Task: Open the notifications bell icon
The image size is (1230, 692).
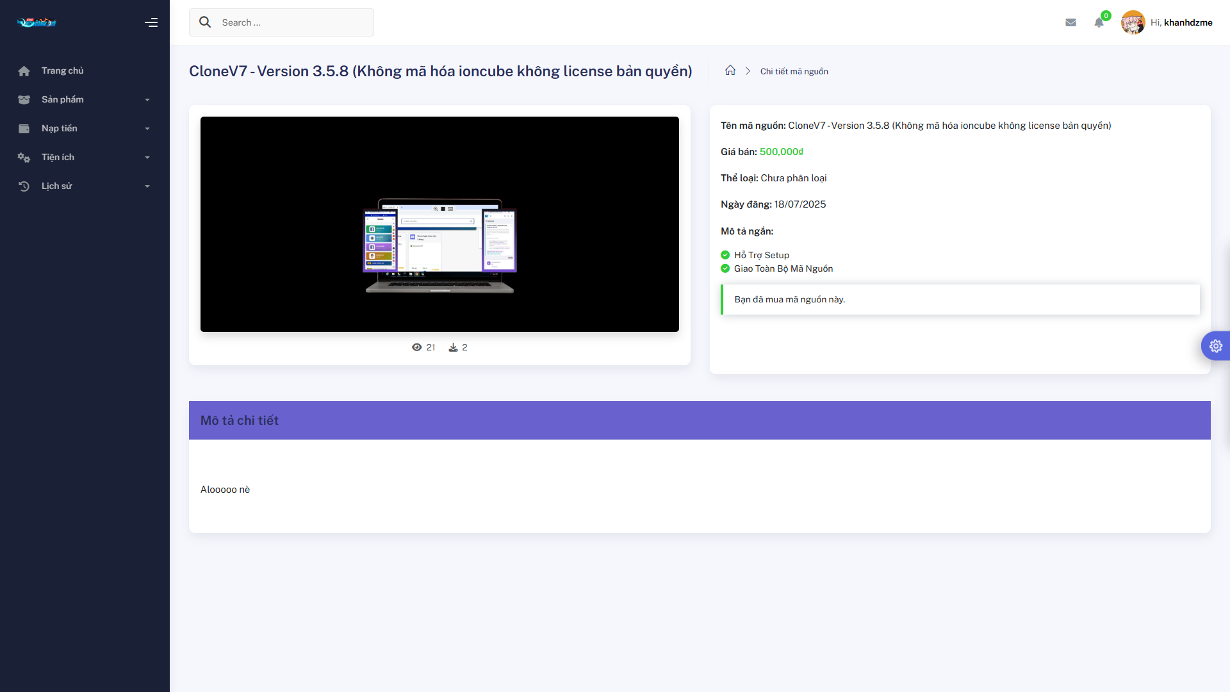Action: (1099, 22)
